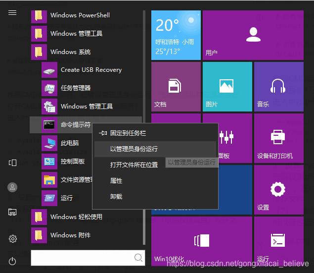Click the tablet mode icon in left rail
Screen dimensions: 314x273
12,163
